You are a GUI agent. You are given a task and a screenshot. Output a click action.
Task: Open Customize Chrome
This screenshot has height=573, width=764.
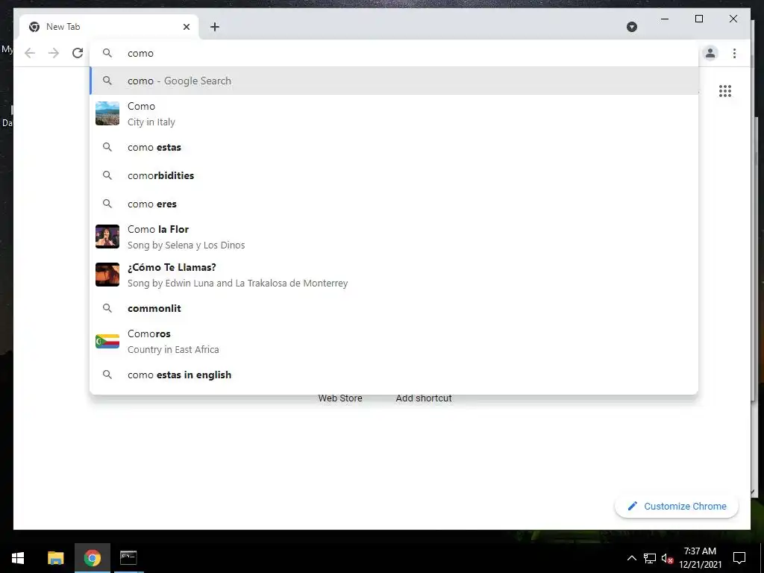point(677,507)
